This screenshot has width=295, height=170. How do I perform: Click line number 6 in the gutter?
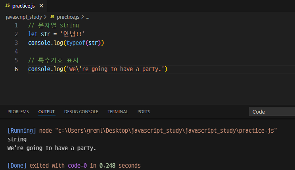click(x=16, y=69)
